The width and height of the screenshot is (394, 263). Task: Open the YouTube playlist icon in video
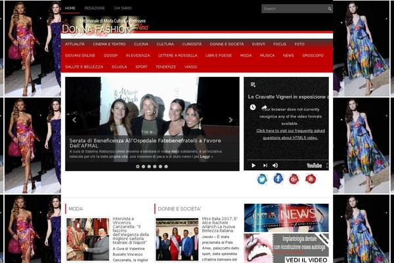pos(253,85)
